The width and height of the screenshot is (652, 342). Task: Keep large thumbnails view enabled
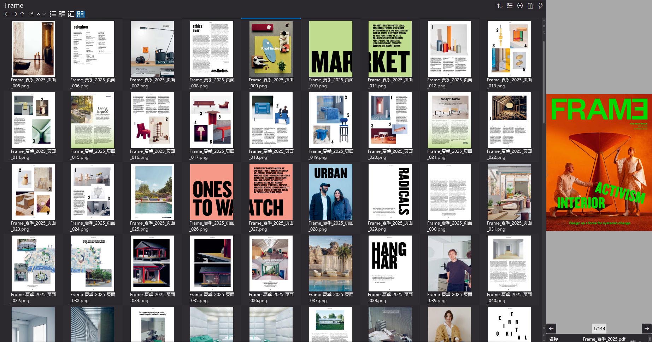80,14
